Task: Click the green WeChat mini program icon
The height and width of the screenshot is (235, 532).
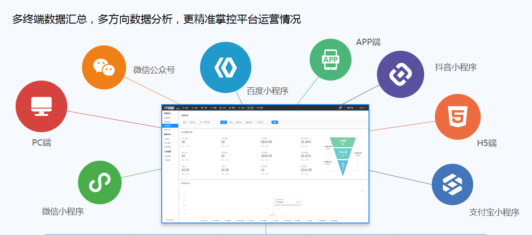Action: 100,182
